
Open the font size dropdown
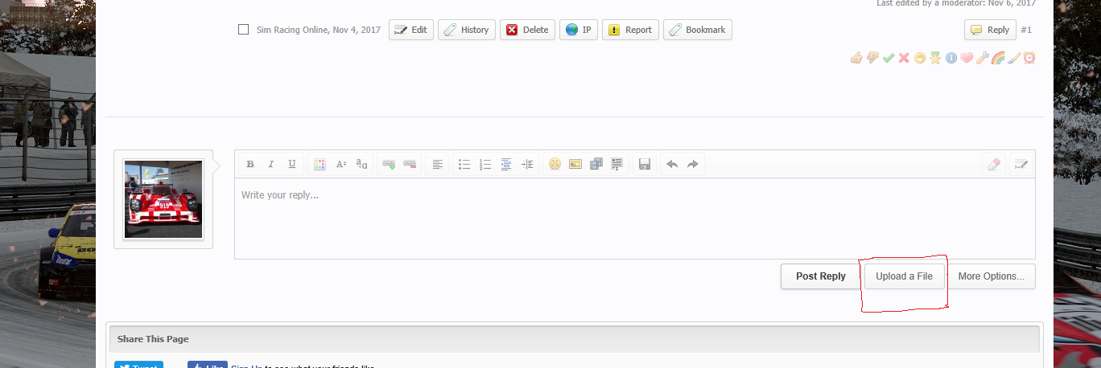340,164
